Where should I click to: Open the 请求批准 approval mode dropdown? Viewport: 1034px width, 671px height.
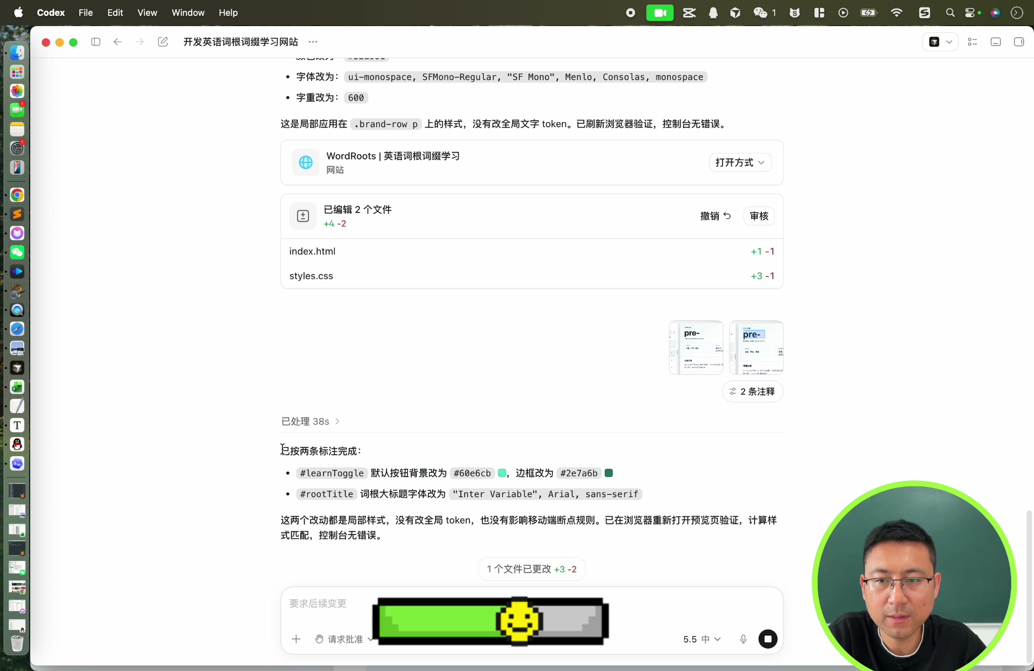[x=344, y=639]
